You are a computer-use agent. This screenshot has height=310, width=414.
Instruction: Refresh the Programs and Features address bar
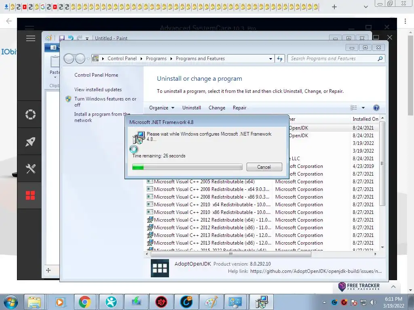click(x=280, y=59)
